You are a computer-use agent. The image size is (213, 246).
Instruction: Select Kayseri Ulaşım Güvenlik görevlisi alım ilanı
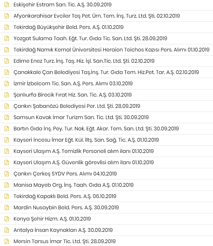84,162
